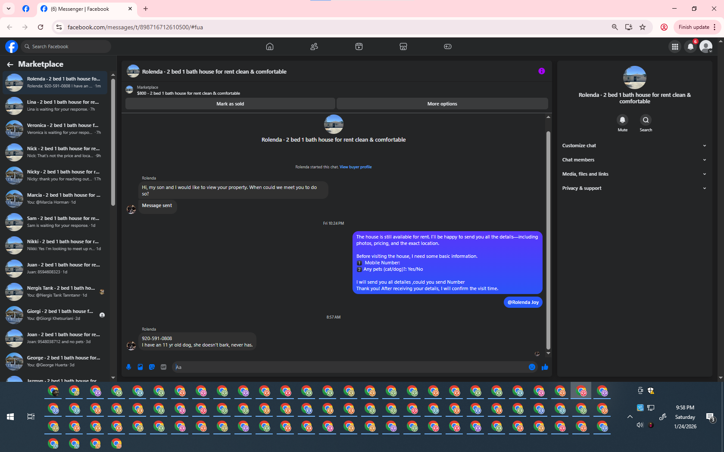Image resolution: width=724 pixels, height=452 pixels.
Task: Open Chrome tab search dropdown
Action: (8, 9)
